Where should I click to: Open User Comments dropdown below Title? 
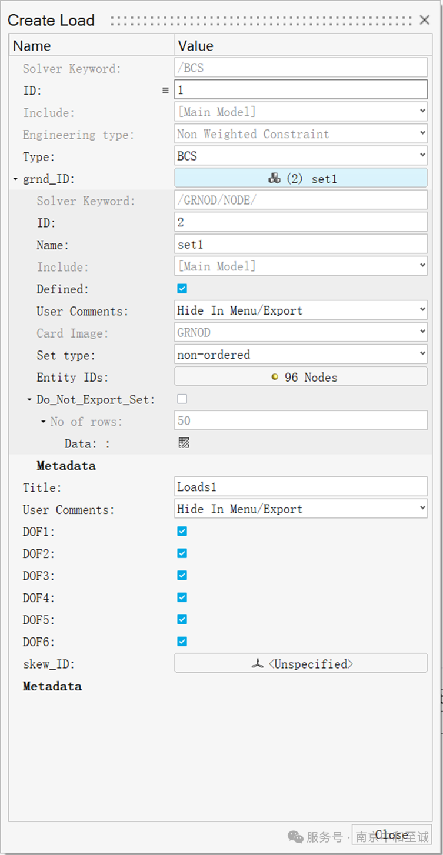(x=422, y=509)
